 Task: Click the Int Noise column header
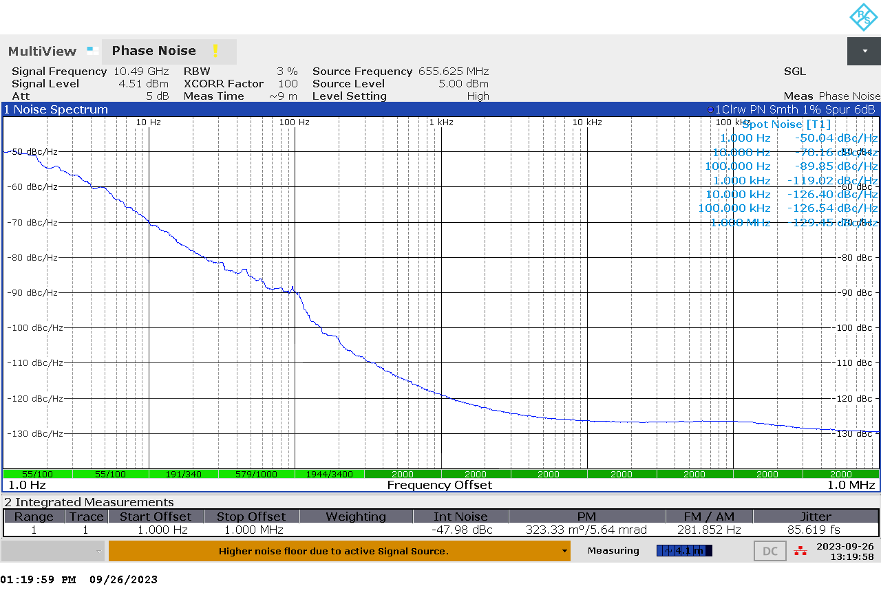click(x=460, y=517)
